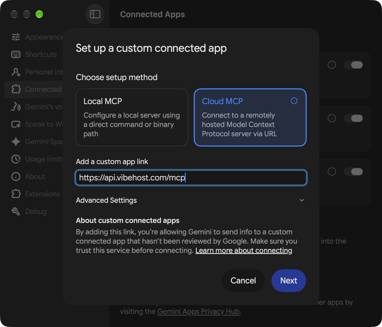Click the Next button
This screenshot has height=327, width=382.
pos(289,281)
